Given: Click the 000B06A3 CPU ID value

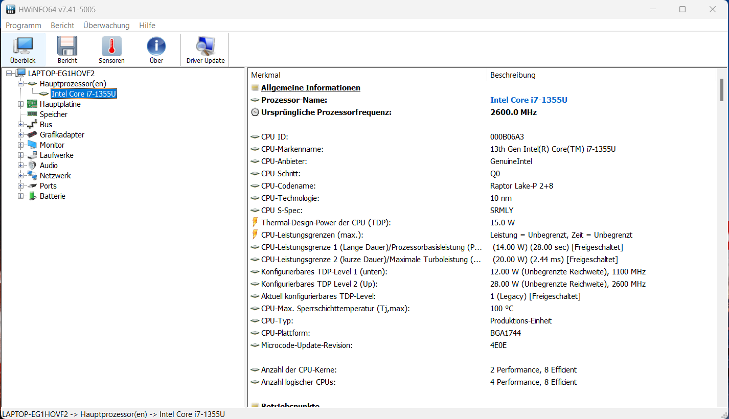Looking at the screenshot, I should coord(507,136).
